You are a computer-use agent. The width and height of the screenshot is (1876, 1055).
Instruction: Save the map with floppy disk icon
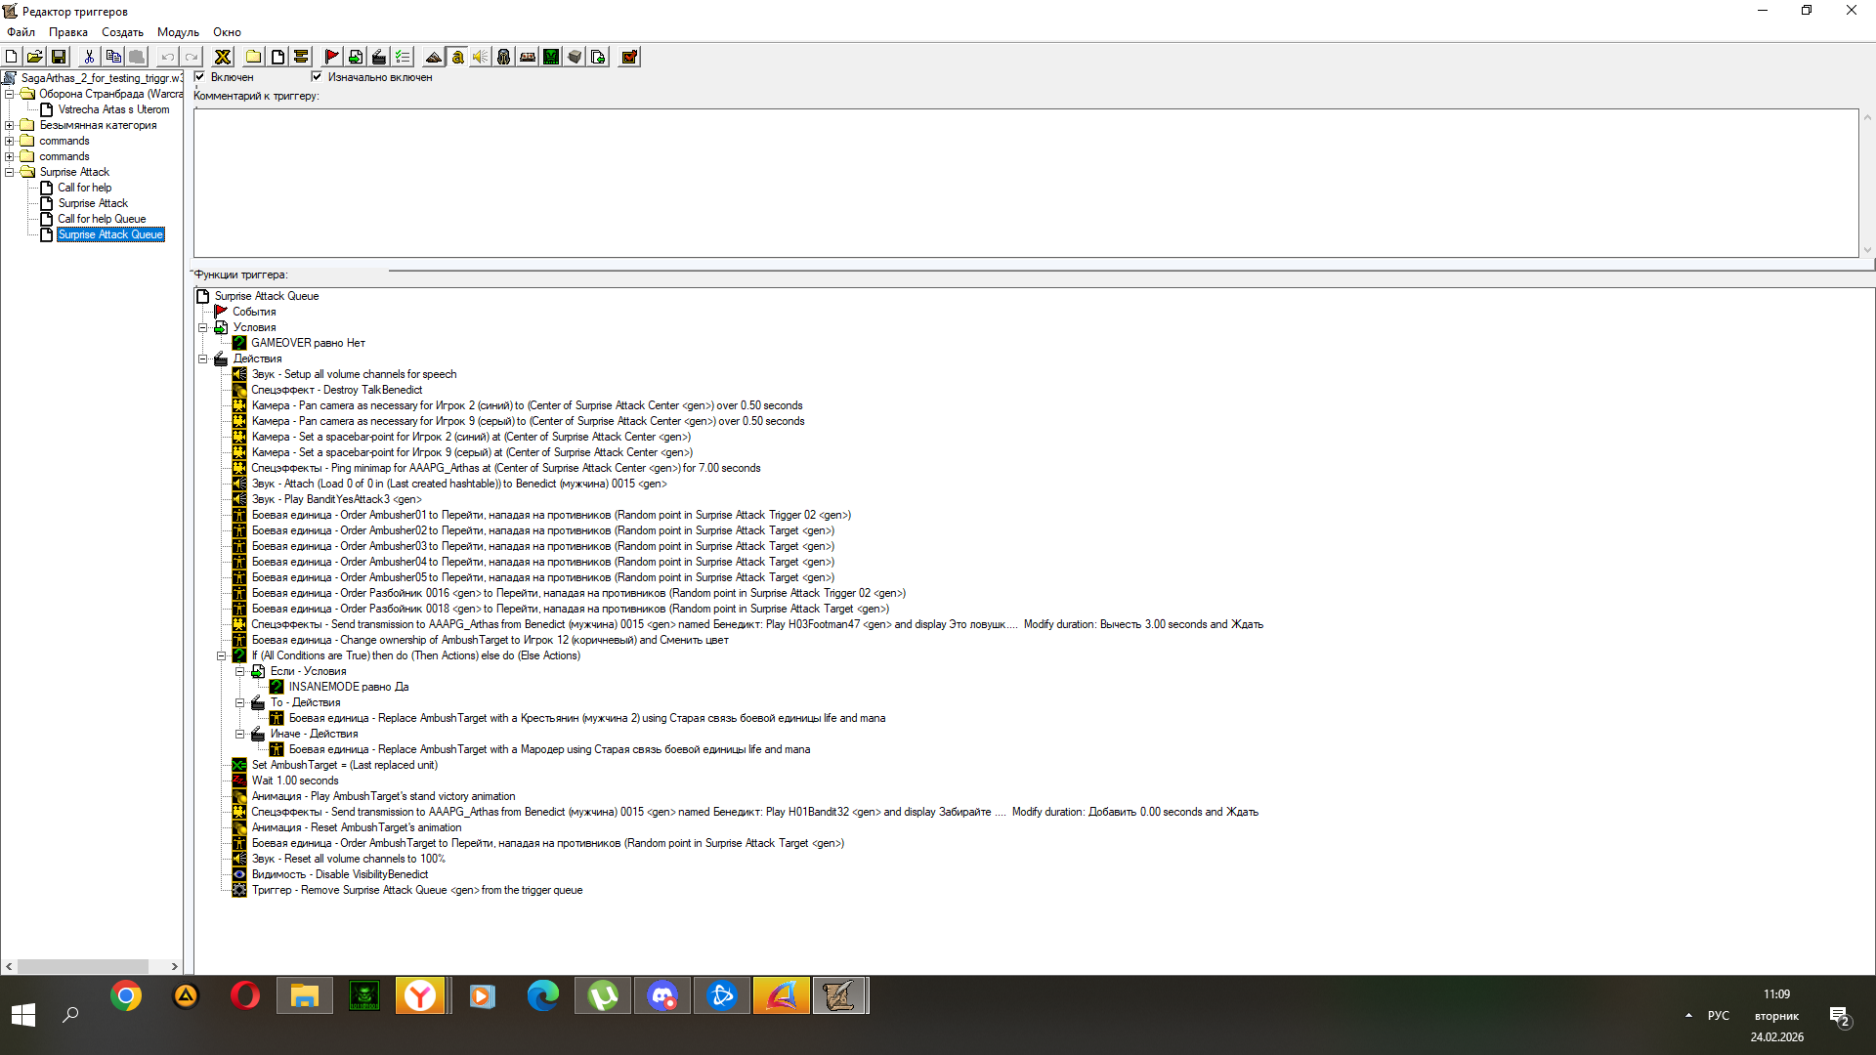pos(59,57)
